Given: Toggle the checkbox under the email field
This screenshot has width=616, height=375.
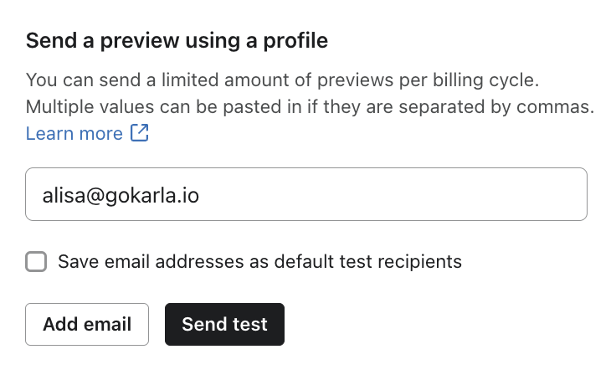Looking at the screenshot, I should [36, 262].
